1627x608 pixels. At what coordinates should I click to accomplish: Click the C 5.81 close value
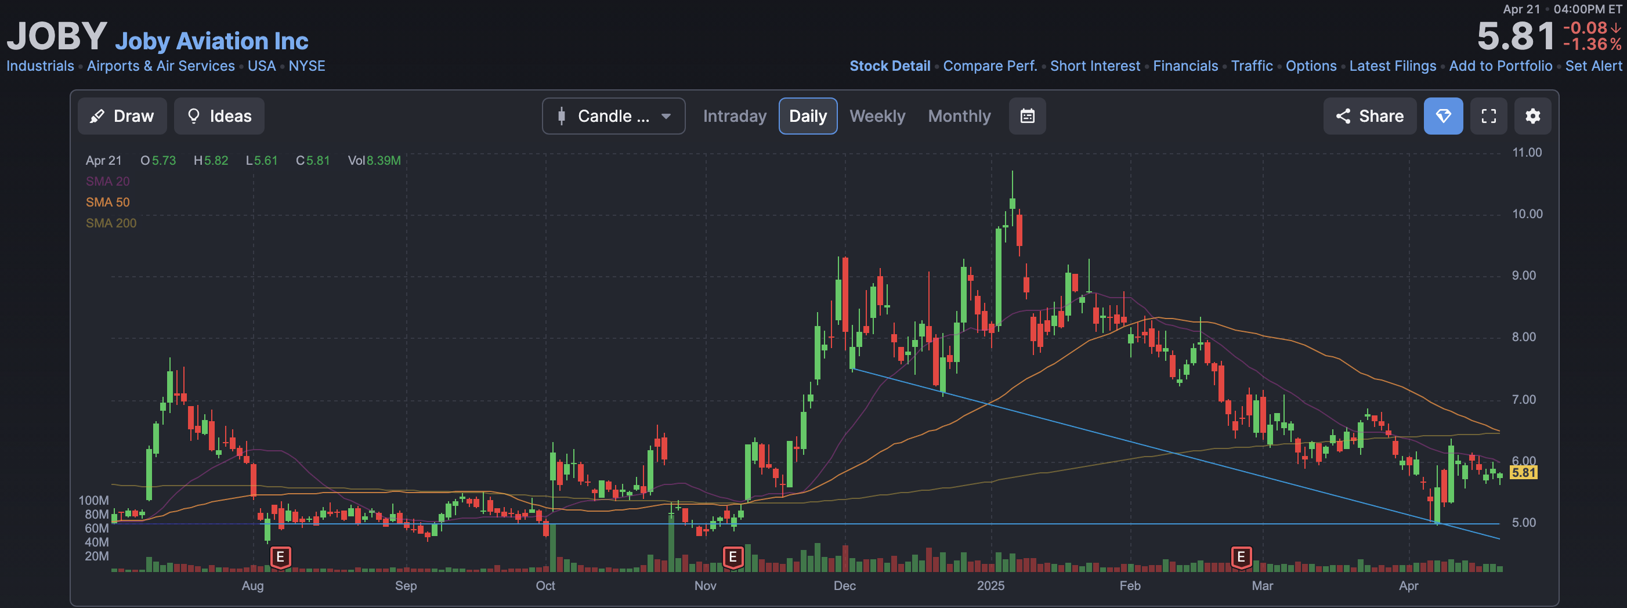click(313, 161)
